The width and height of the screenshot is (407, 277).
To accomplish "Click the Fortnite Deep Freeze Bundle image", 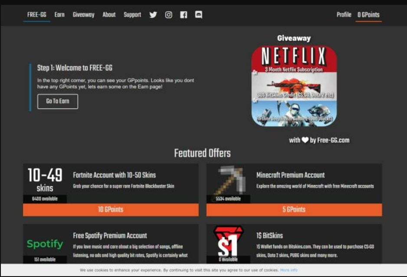I will (294, 113).
